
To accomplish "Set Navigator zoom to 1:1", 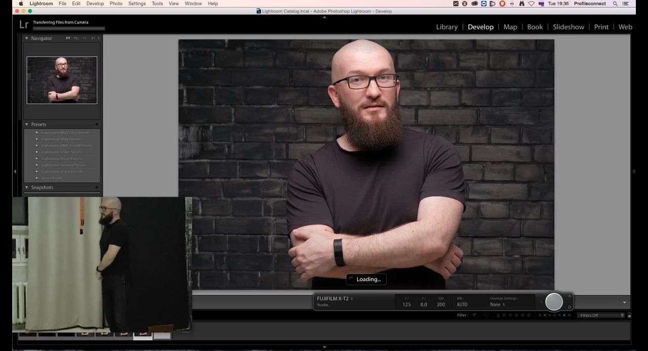I will click(85, 38).
